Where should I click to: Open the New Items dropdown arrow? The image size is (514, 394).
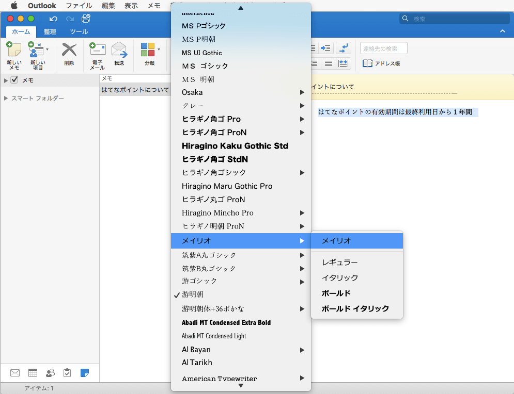pyautogui.click(x=48, y=50)
